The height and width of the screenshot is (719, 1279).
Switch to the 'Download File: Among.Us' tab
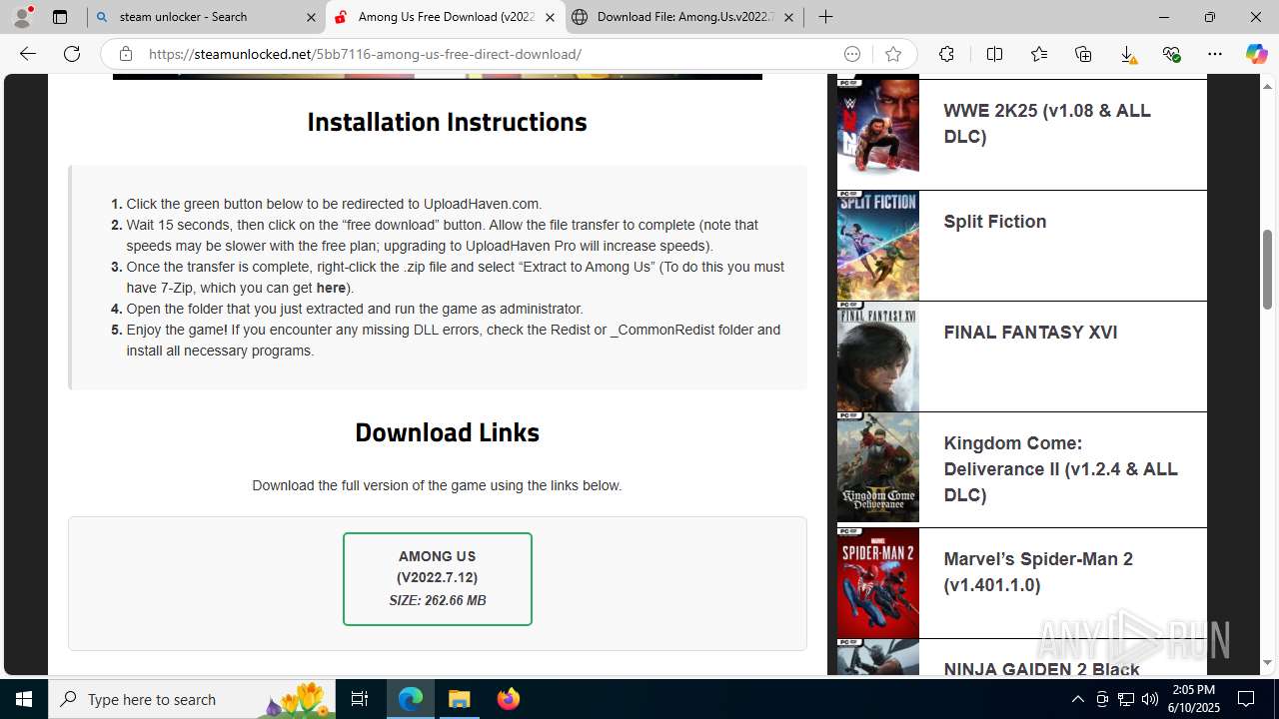(684, 17)
